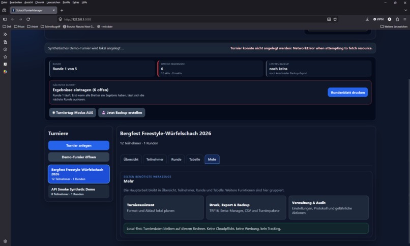Screen dimensions: 410x246
Task: Switch to the Runde tab
Action: pyautogui.click(x=176, y=159)
